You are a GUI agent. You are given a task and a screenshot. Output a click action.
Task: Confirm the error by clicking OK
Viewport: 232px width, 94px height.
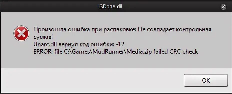pyautogui.click(x=206, y=80)
